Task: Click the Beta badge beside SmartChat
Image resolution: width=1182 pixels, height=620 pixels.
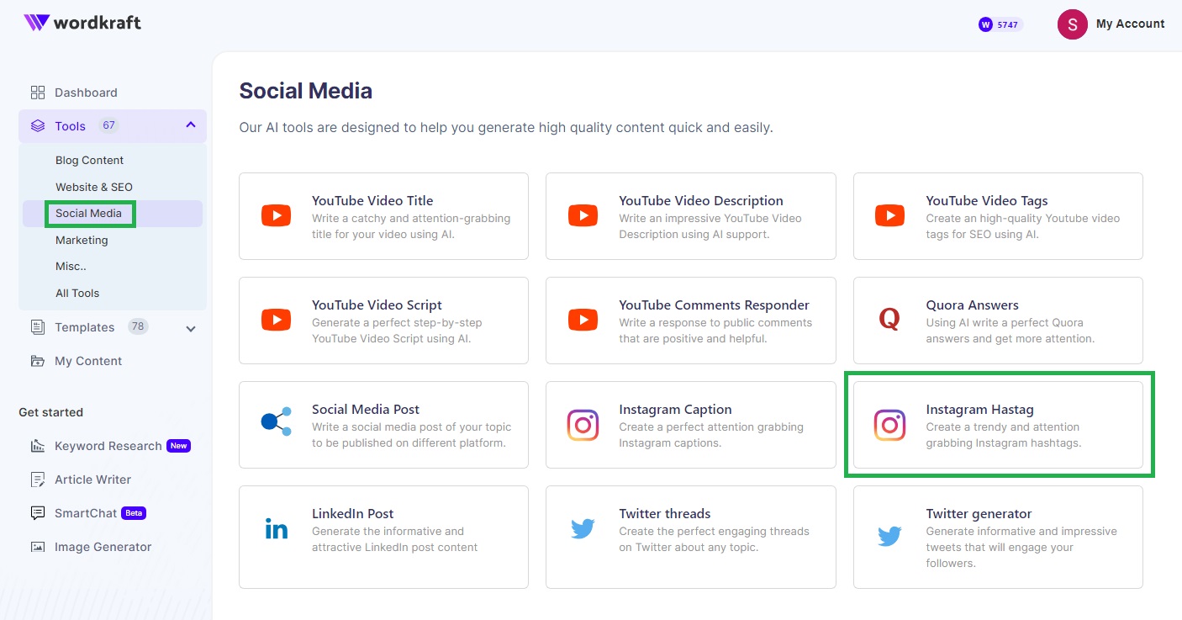Action: (134, 513)
